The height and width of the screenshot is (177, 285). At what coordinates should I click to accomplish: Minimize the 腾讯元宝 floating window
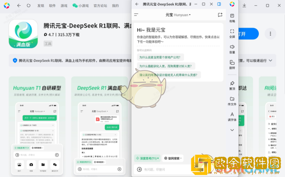click(x=196, y=4)
